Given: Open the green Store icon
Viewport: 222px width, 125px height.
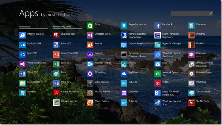Looking at the screenshot, I should (x=90, y=26).
